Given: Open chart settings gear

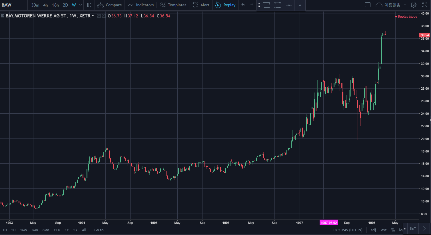Looking at the screenshot, I should 414,5.
